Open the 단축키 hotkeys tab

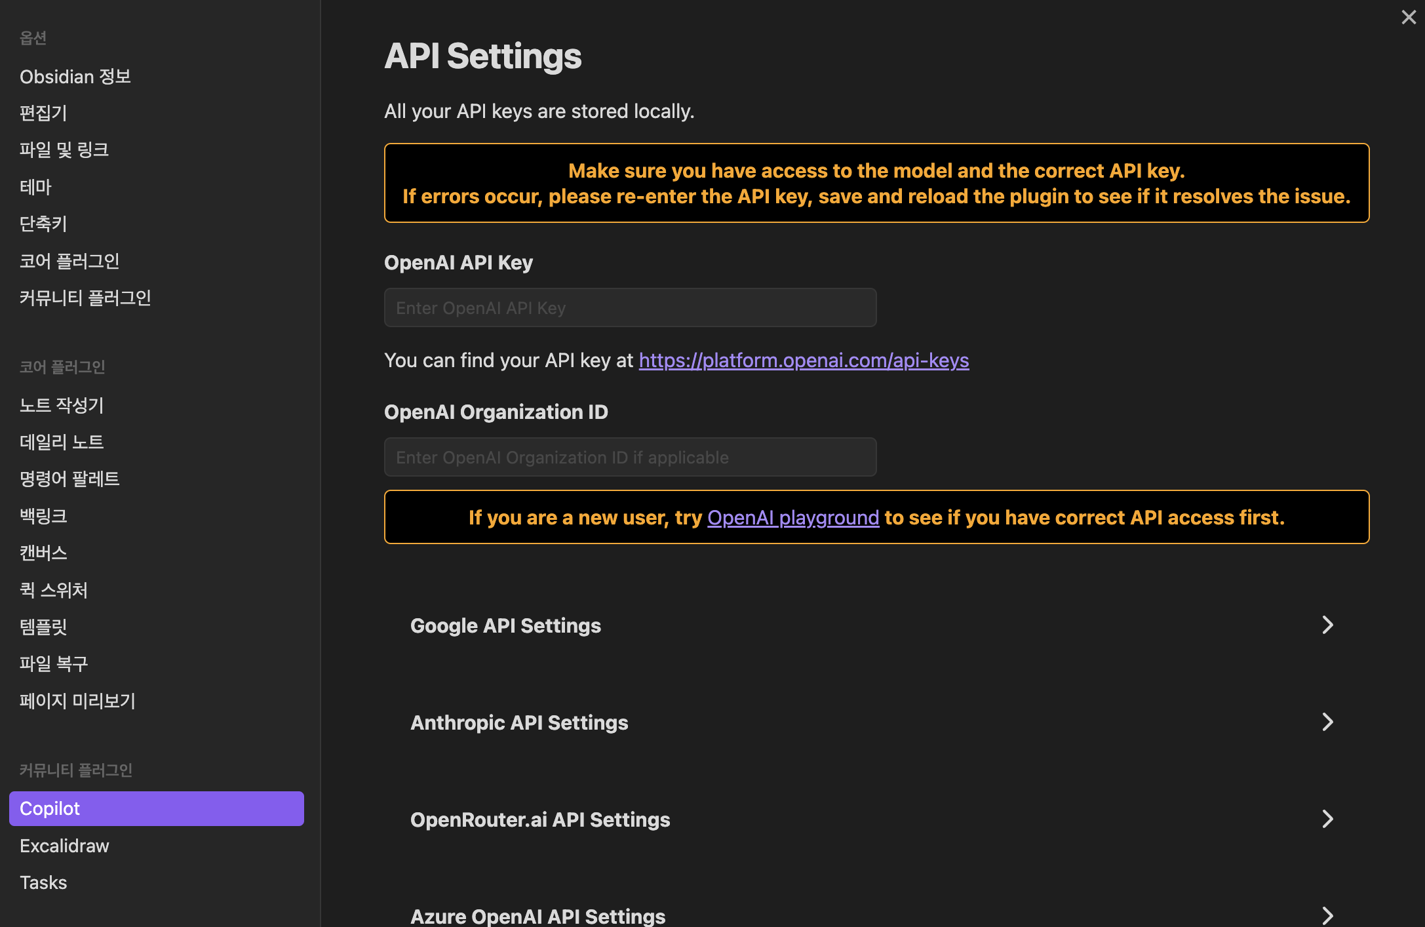43,224
